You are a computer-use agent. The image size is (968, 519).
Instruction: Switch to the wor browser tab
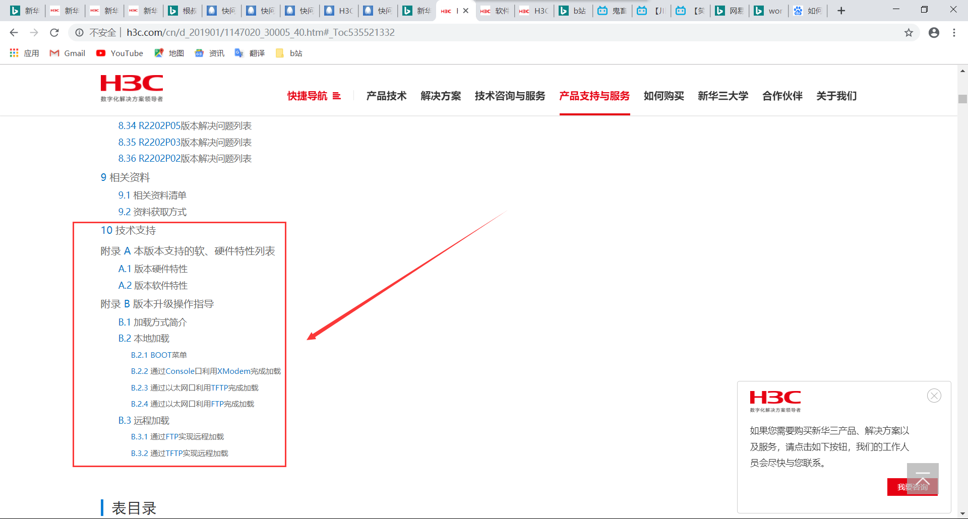click(768, 11)
